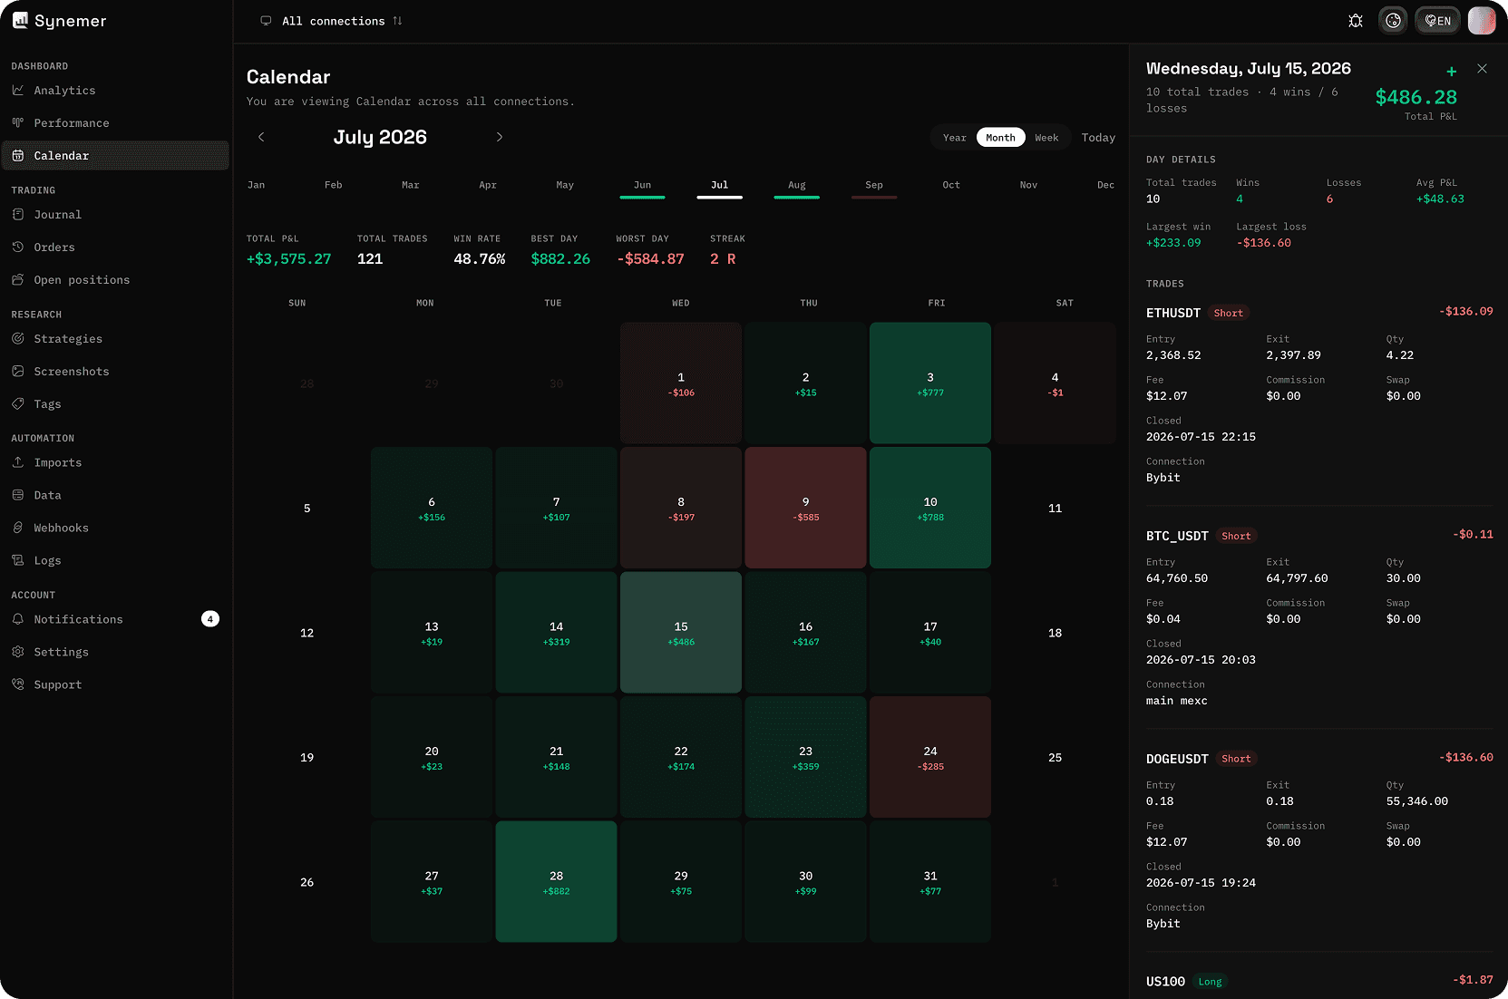Open the EN language selector
This screenshot has height=999, width=1508.
[1438, 21]
